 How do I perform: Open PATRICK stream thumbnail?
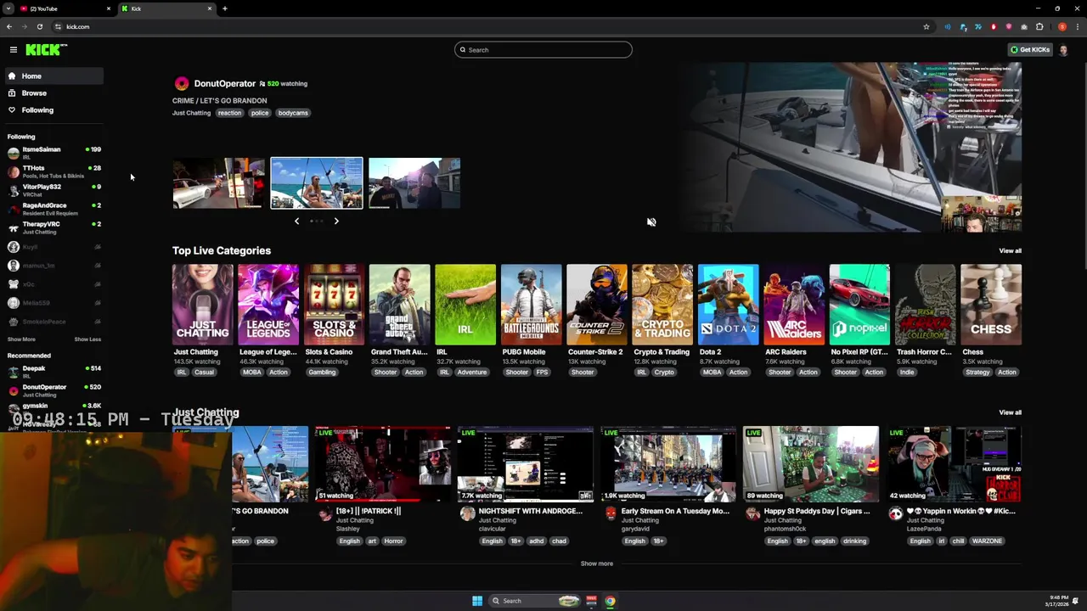tap(383, 464)
